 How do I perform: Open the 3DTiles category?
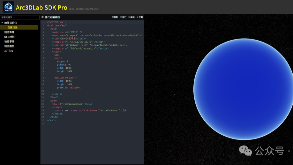click(9, 51)
